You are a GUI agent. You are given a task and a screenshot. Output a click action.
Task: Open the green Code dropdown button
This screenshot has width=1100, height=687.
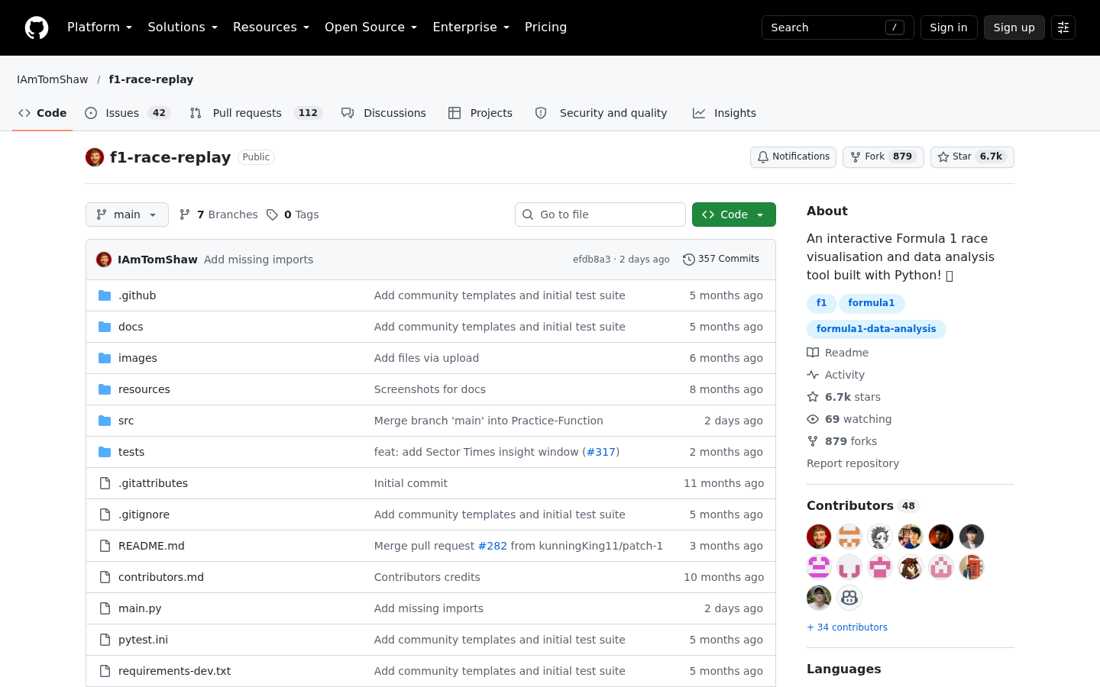pos(734,214)
